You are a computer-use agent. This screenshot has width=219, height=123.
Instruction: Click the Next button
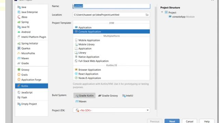point(172,121)
